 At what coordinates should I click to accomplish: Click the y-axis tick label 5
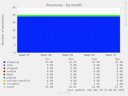click(x=15, y=45)
